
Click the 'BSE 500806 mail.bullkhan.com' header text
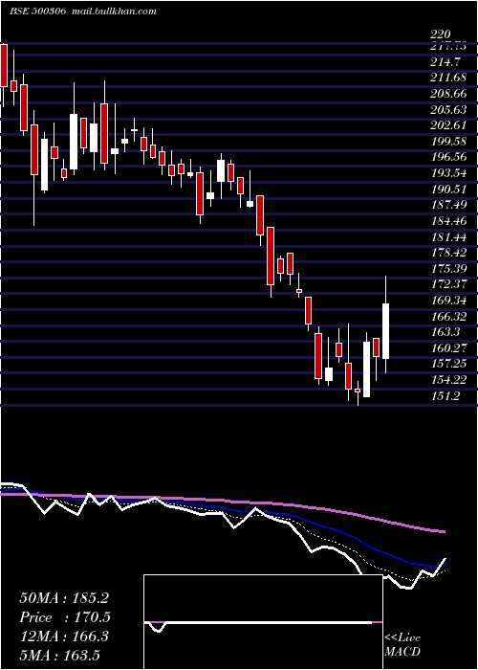tap(83, 11)
